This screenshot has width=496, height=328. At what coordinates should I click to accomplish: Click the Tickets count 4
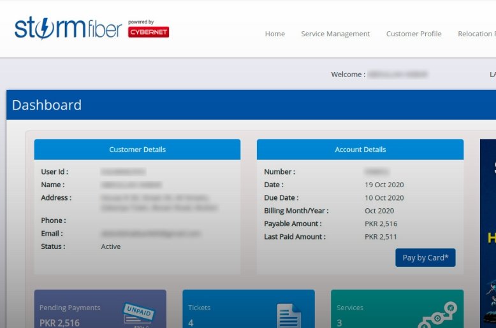[x=191, y=323]
